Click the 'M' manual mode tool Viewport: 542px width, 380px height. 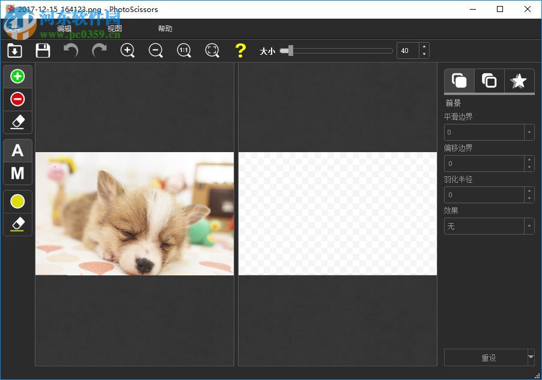[x=17, y=174]
